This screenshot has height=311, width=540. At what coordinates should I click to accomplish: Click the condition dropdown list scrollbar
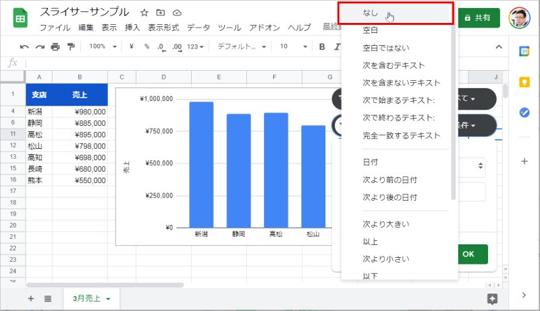point(453,112)
